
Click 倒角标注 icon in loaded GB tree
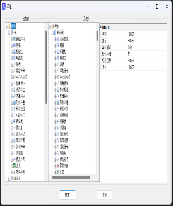click(14, 83)
